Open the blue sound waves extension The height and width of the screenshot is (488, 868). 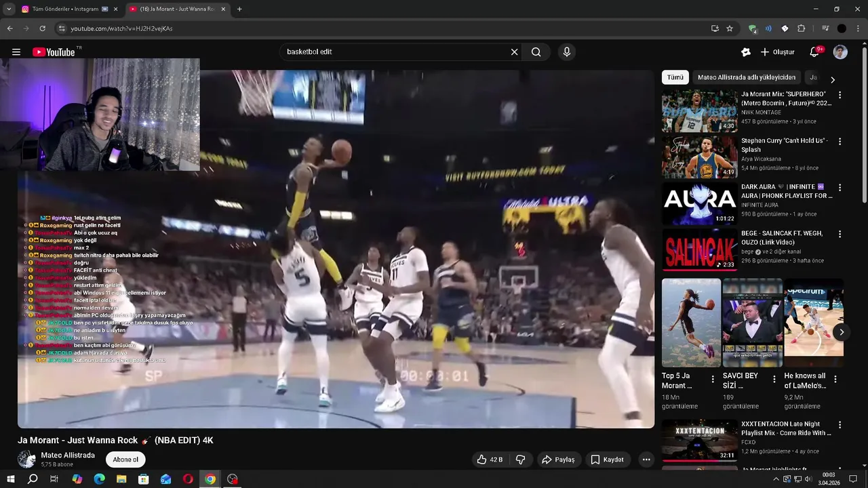(768, 28)
